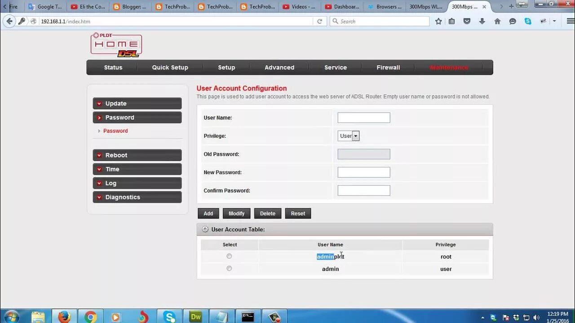Expand the Update sidebar section
The width and height of the screenshot is (575, 323).
(137, 103)
